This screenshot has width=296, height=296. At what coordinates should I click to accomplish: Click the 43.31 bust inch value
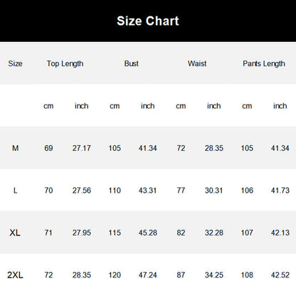pos(147,191)
